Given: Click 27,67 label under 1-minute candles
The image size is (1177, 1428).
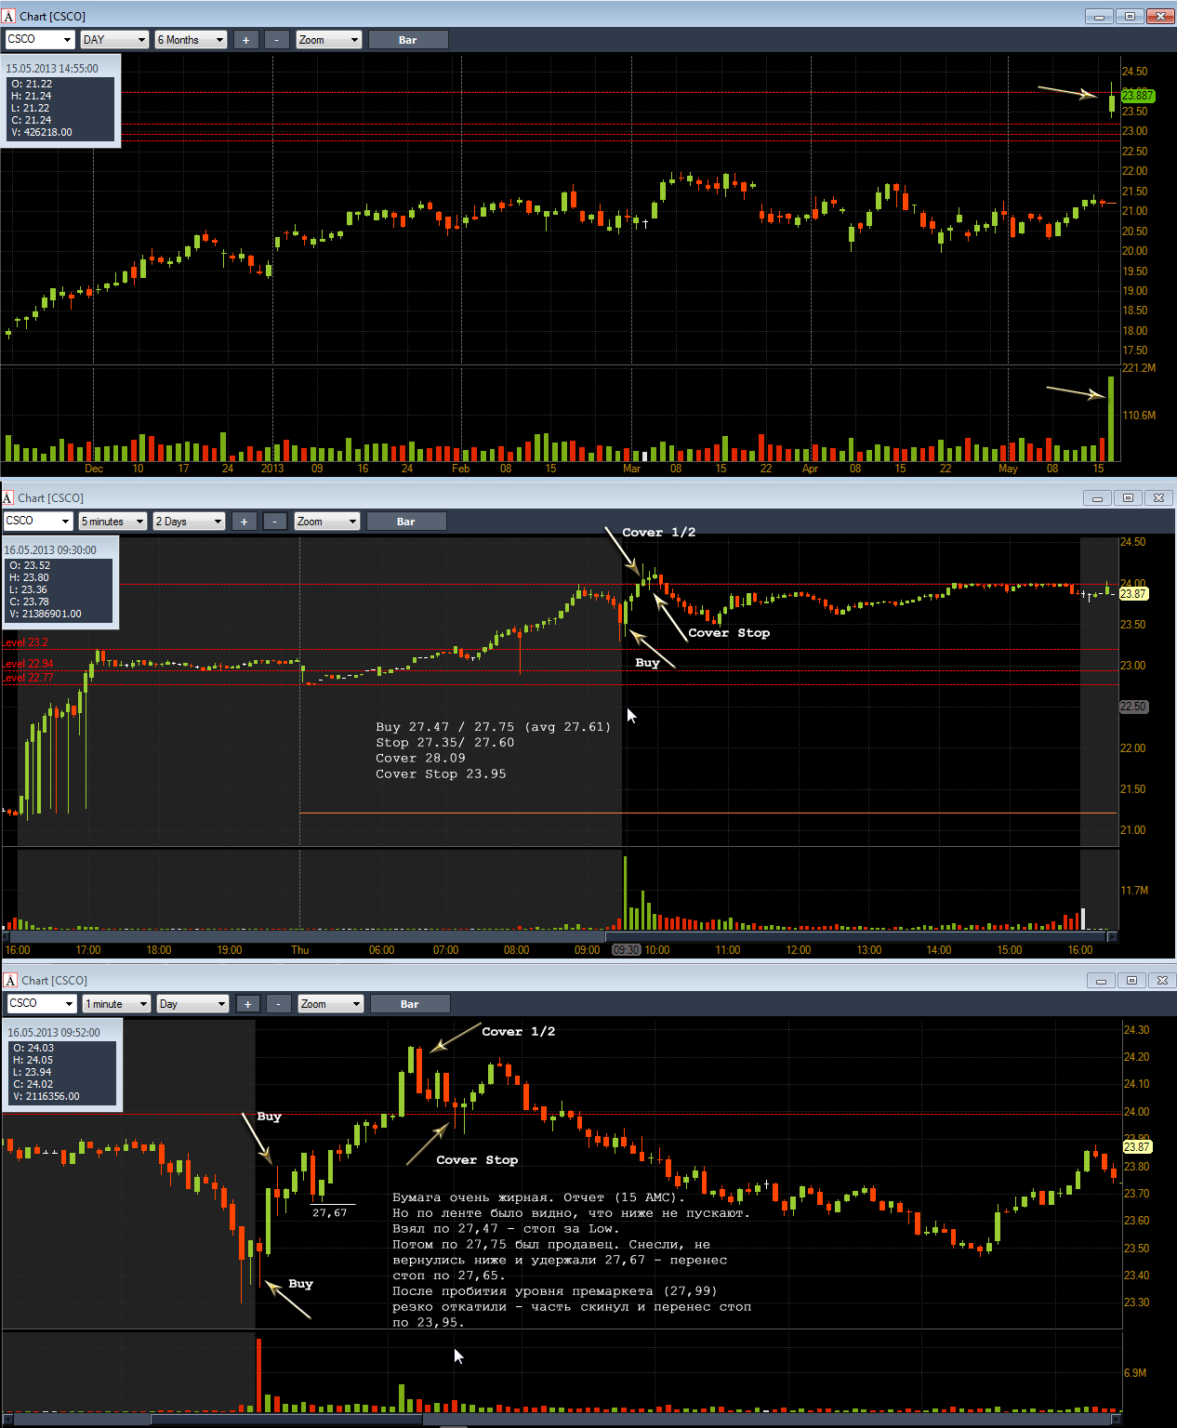Looking at the screenshot, I should coord(330,1212).
